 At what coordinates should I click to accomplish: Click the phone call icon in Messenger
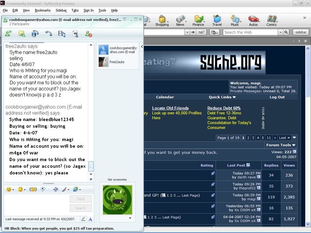point(48,34)
